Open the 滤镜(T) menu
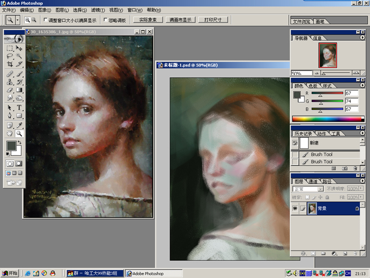This screenshot has height=278, width=370. coord(98,10)
